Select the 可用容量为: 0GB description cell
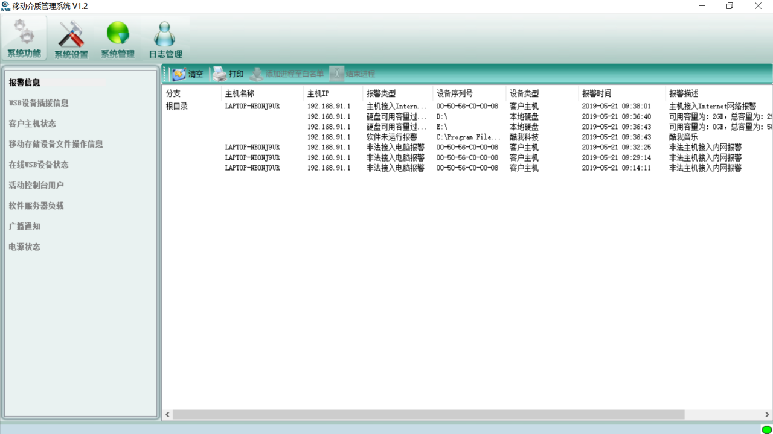Viewport: 773px width, 434px height. 720,127
